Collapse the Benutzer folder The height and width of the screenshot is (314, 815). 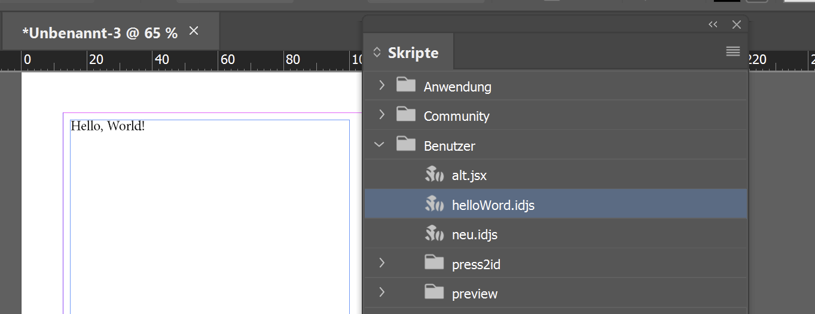coord(380,145)
